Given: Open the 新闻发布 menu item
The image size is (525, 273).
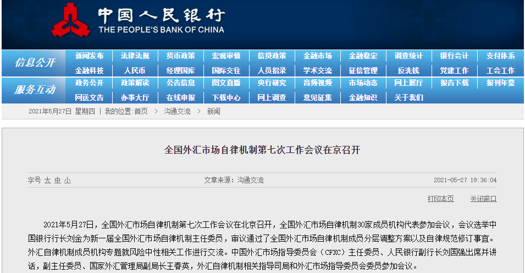Looking at the screenshot, I should [89, 56].
